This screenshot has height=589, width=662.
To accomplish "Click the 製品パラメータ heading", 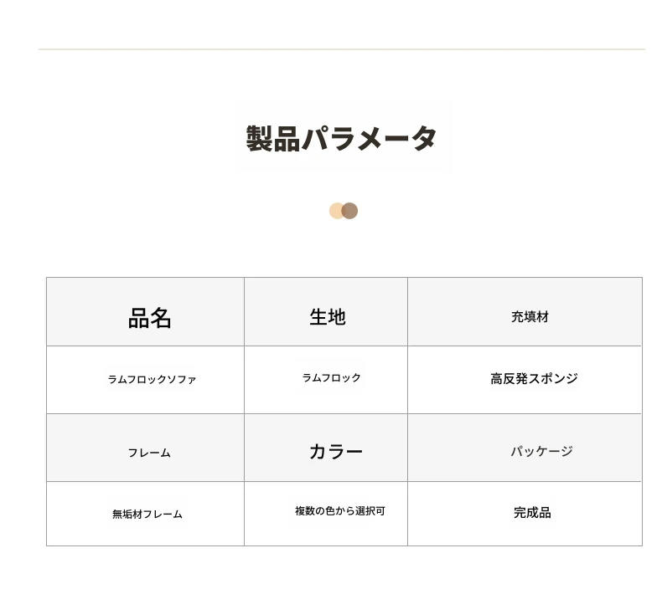I will coord(341,138).
